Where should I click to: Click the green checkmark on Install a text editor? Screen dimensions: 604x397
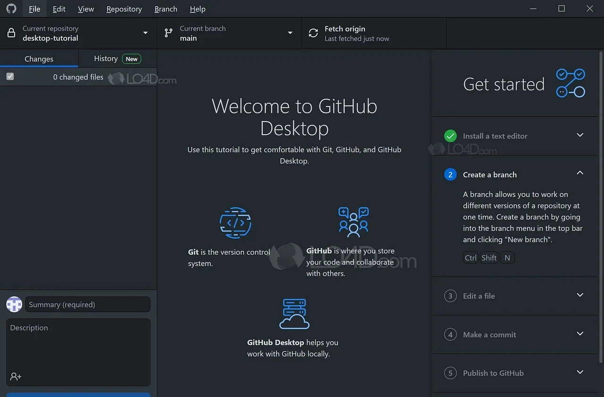click(x=450, y=136)
